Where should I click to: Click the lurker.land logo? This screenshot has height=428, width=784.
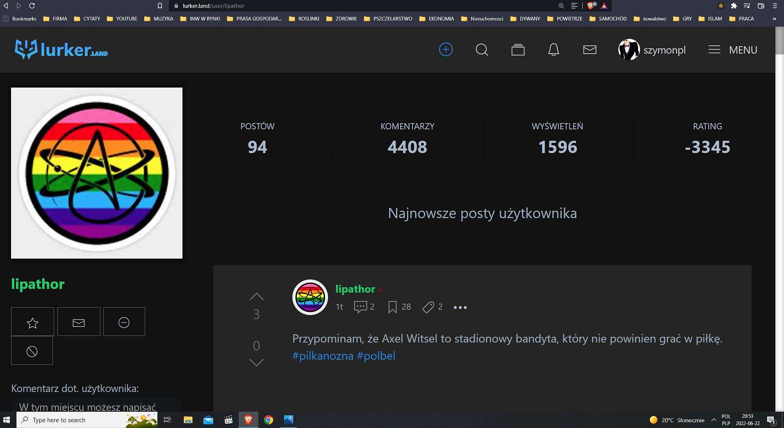(62, 50)
